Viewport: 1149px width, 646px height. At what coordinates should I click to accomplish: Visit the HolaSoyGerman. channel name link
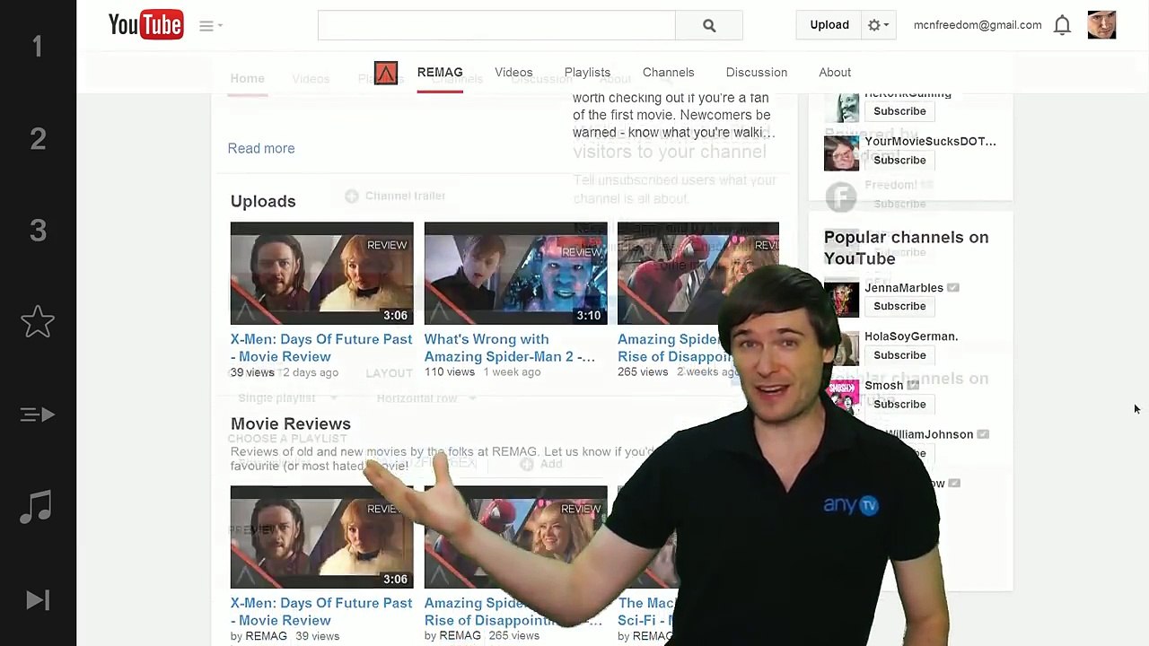pos(911,336)
